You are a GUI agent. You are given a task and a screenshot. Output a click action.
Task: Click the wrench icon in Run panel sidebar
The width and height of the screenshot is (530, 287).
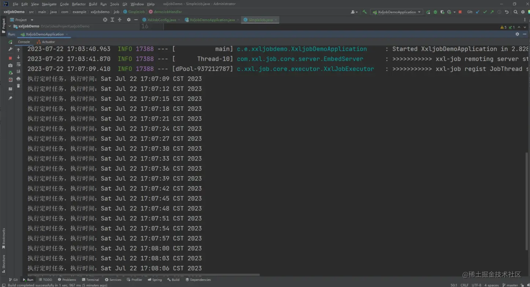[10, 49]
